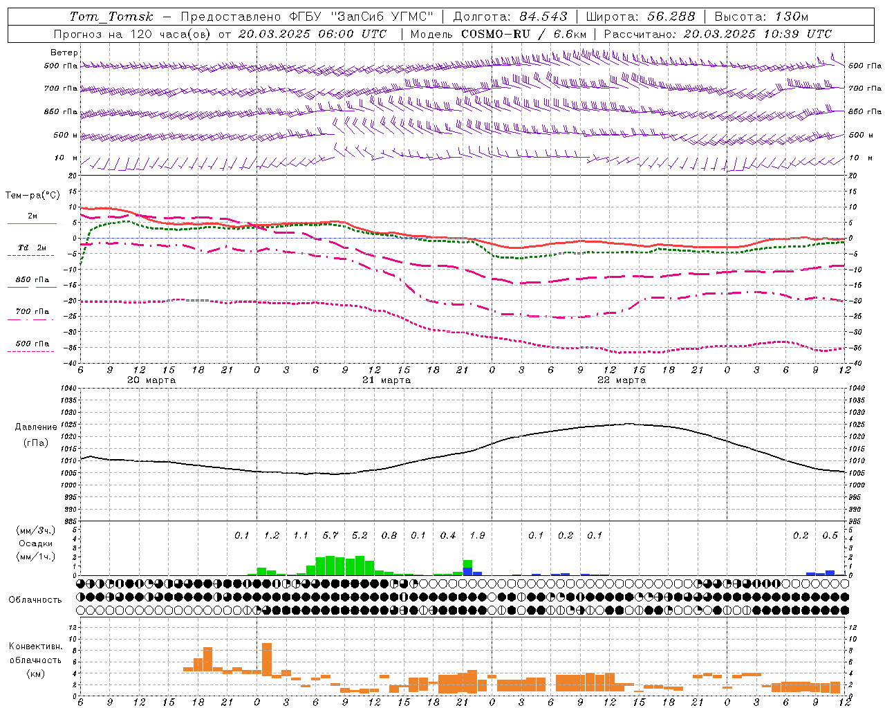Select the 2м temperature legend entry
Screen dimensions: 885x708
(32, 216)
